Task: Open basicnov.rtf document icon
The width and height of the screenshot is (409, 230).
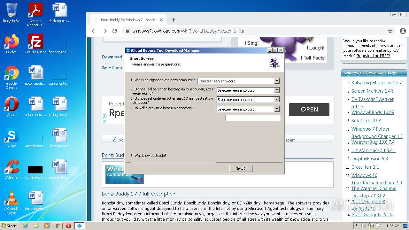Action: (x=59, y=138)
